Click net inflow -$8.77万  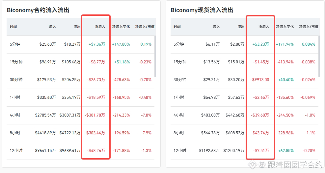click(x=97, y=62)
